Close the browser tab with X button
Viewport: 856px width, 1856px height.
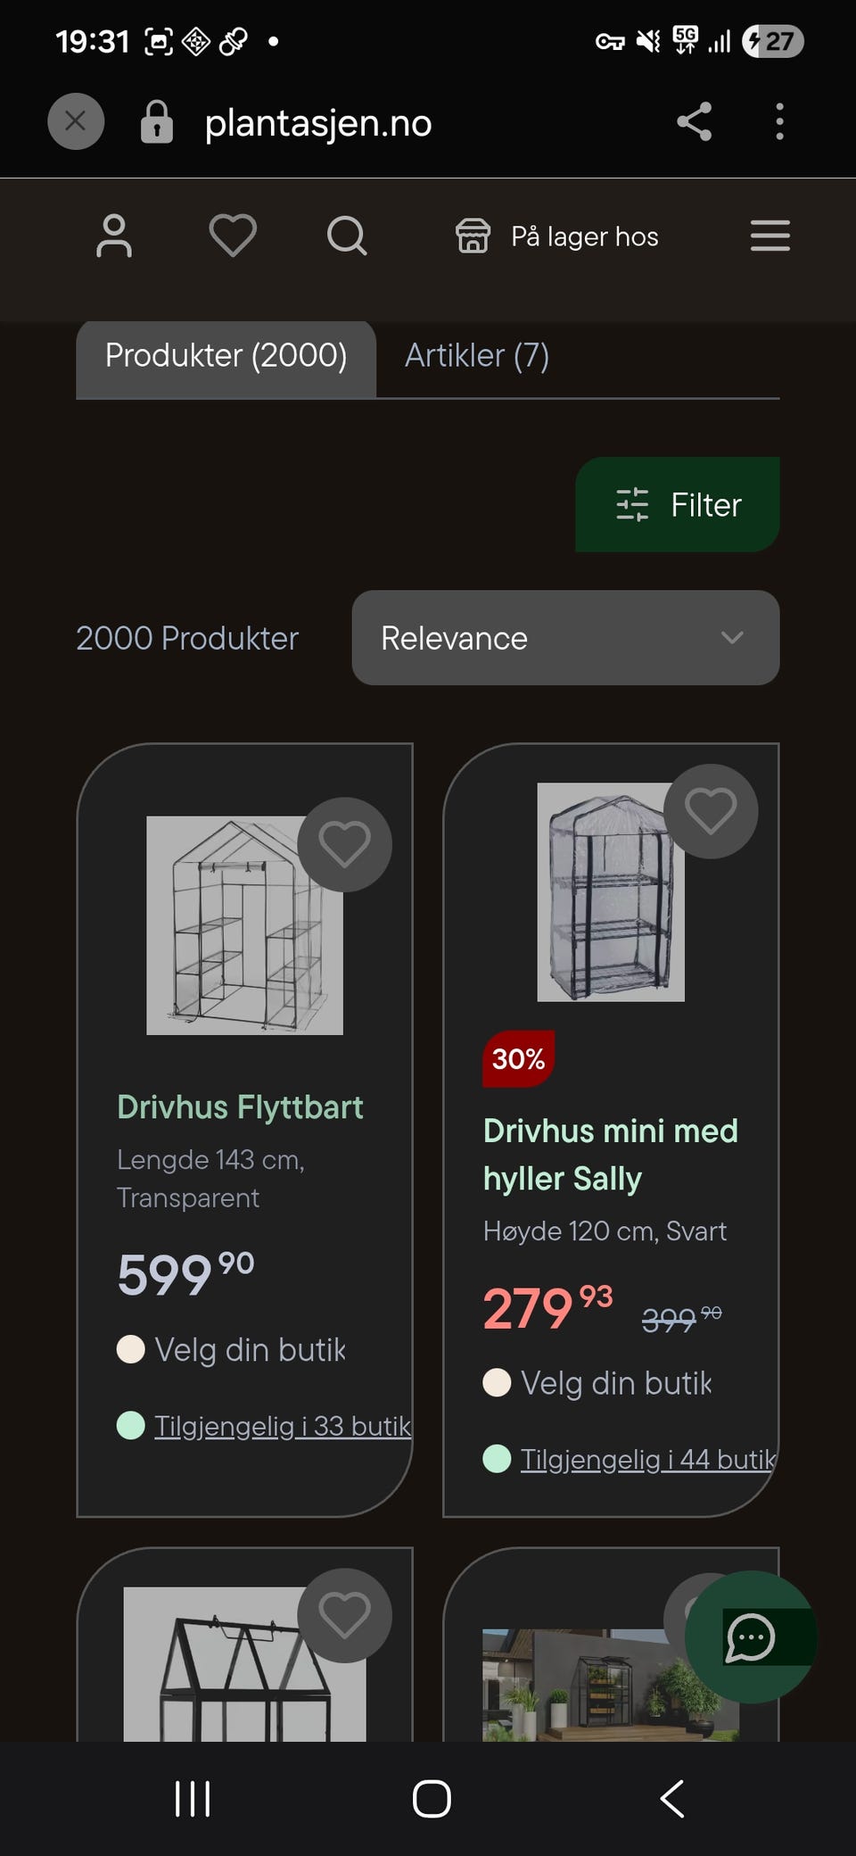click(76, 121)
